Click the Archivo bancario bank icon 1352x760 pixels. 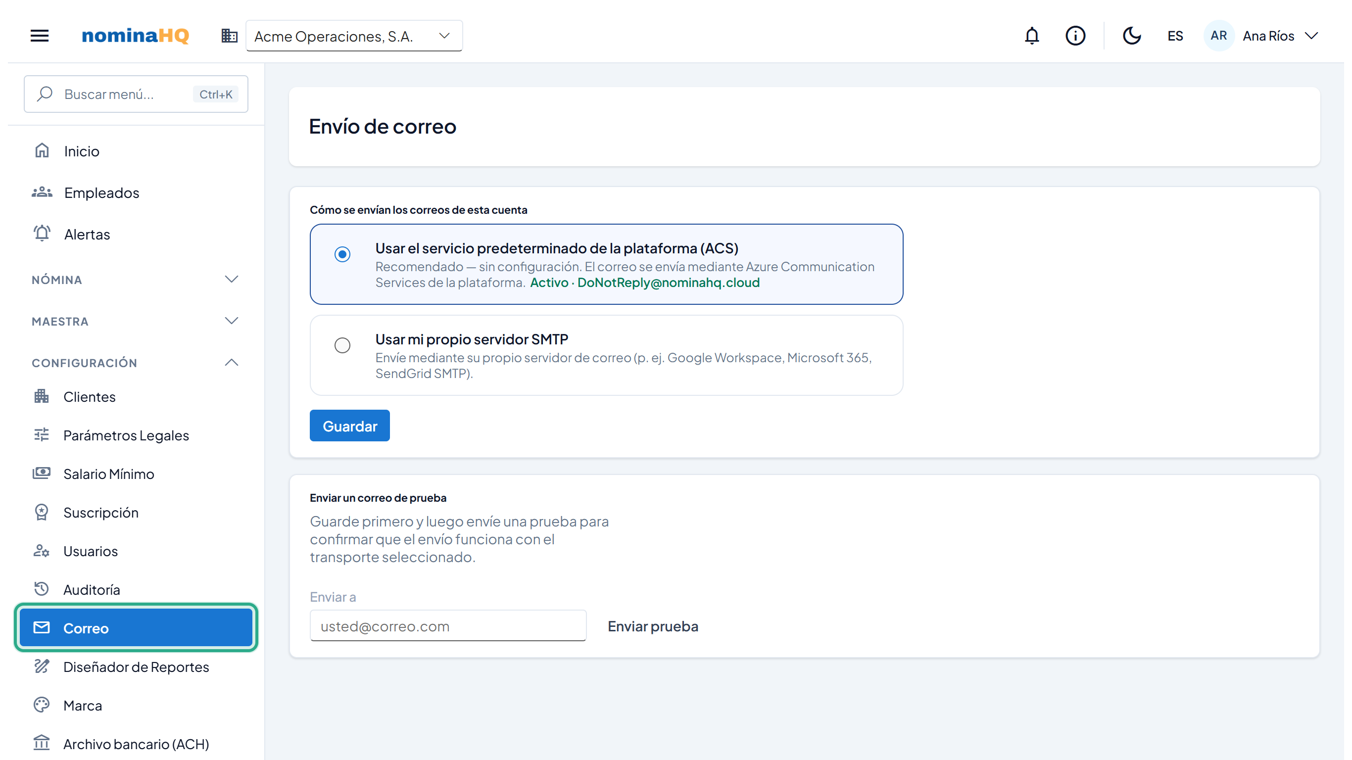[42, 743]
